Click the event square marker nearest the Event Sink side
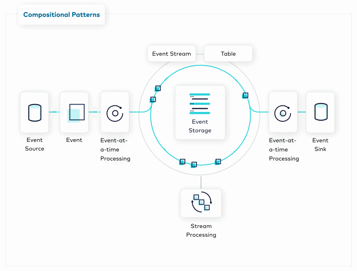Screen dimensions: 357x271 [x=245, y=96]
